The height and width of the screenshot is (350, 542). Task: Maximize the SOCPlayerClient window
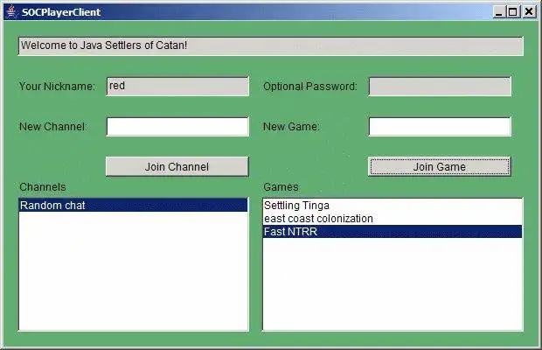(513, 12)
